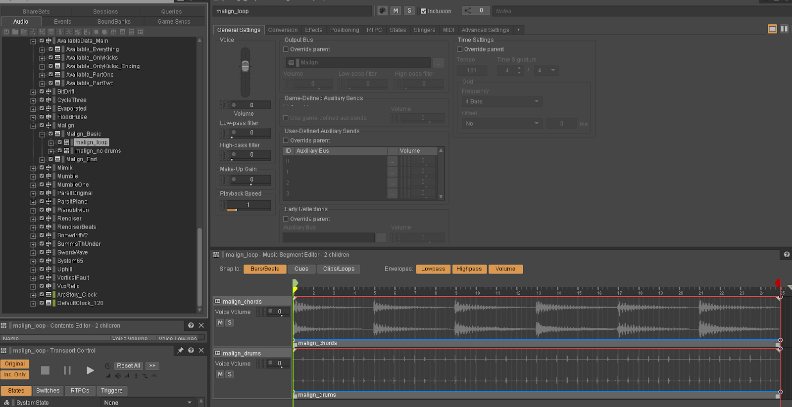792x407 pixels.
Task: Mute malign_loop with the top M button
Action: tap(396, 11)
